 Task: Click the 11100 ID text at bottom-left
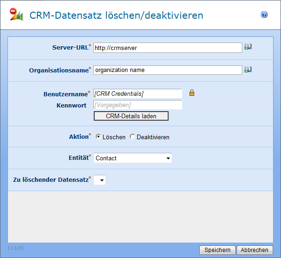point(16,247)
